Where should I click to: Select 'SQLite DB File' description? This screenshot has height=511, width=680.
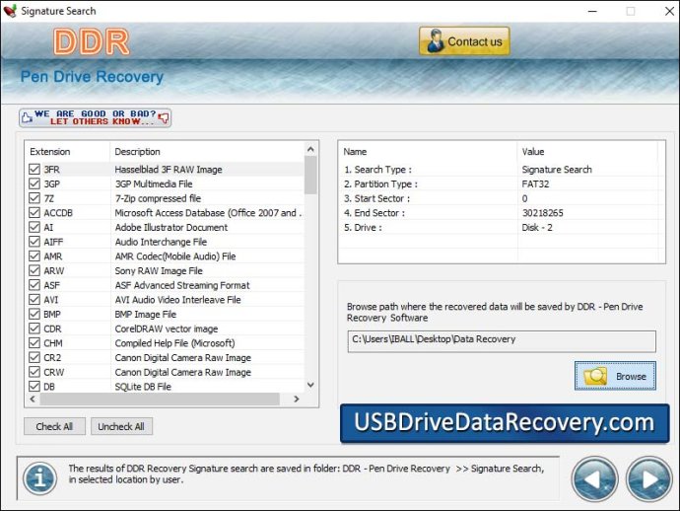coord(143,387)
